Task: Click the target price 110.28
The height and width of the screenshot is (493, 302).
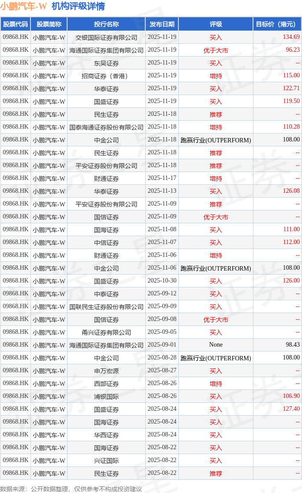Action: (291, 127)
